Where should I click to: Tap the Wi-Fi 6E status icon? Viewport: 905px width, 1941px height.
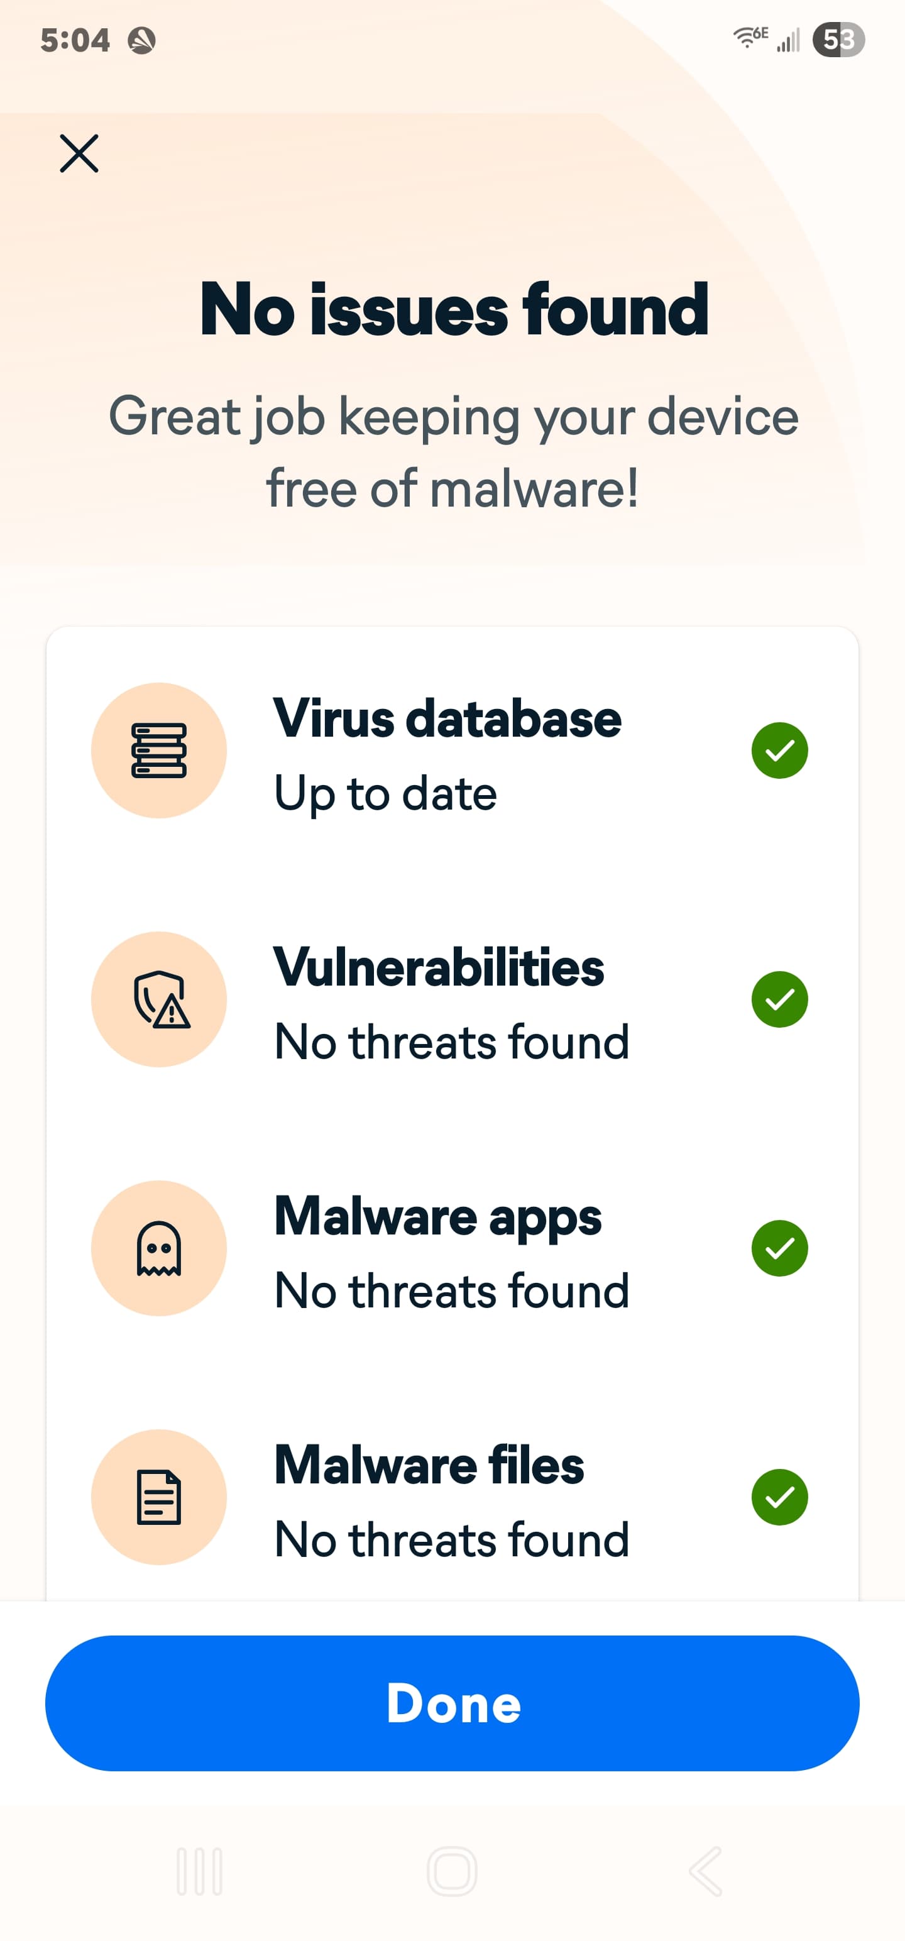[750, 37]
